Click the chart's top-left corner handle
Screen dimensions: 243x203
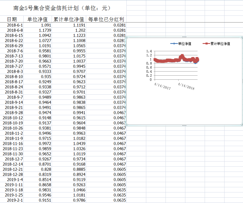pos(126,37)
